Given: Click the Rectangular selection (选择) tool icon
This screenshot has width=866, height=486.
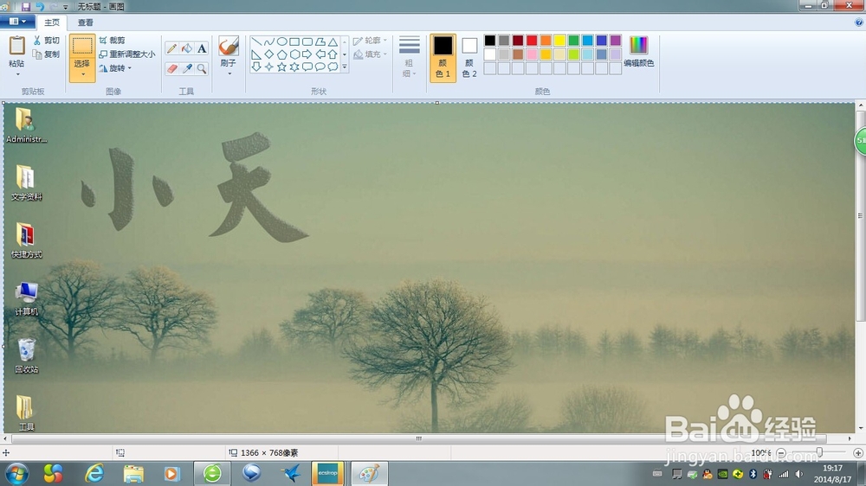Looking at the screenshot, I should 82,46.
